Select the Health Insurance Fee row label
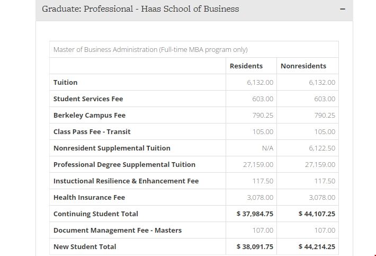 (x=89, y=197)
